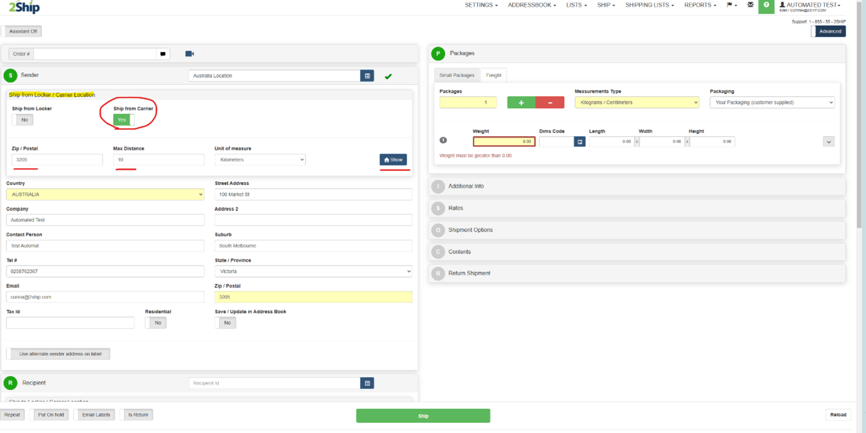Click the video camera icon near Order #
This screenshot has width=866, height=433.
coord(189,53)
